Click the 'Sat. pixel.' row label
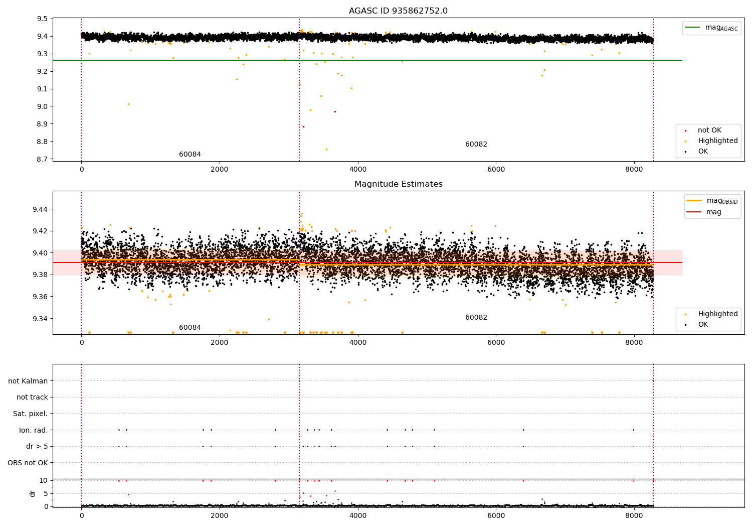Screen dimensions: 752x527 [30, 414]
